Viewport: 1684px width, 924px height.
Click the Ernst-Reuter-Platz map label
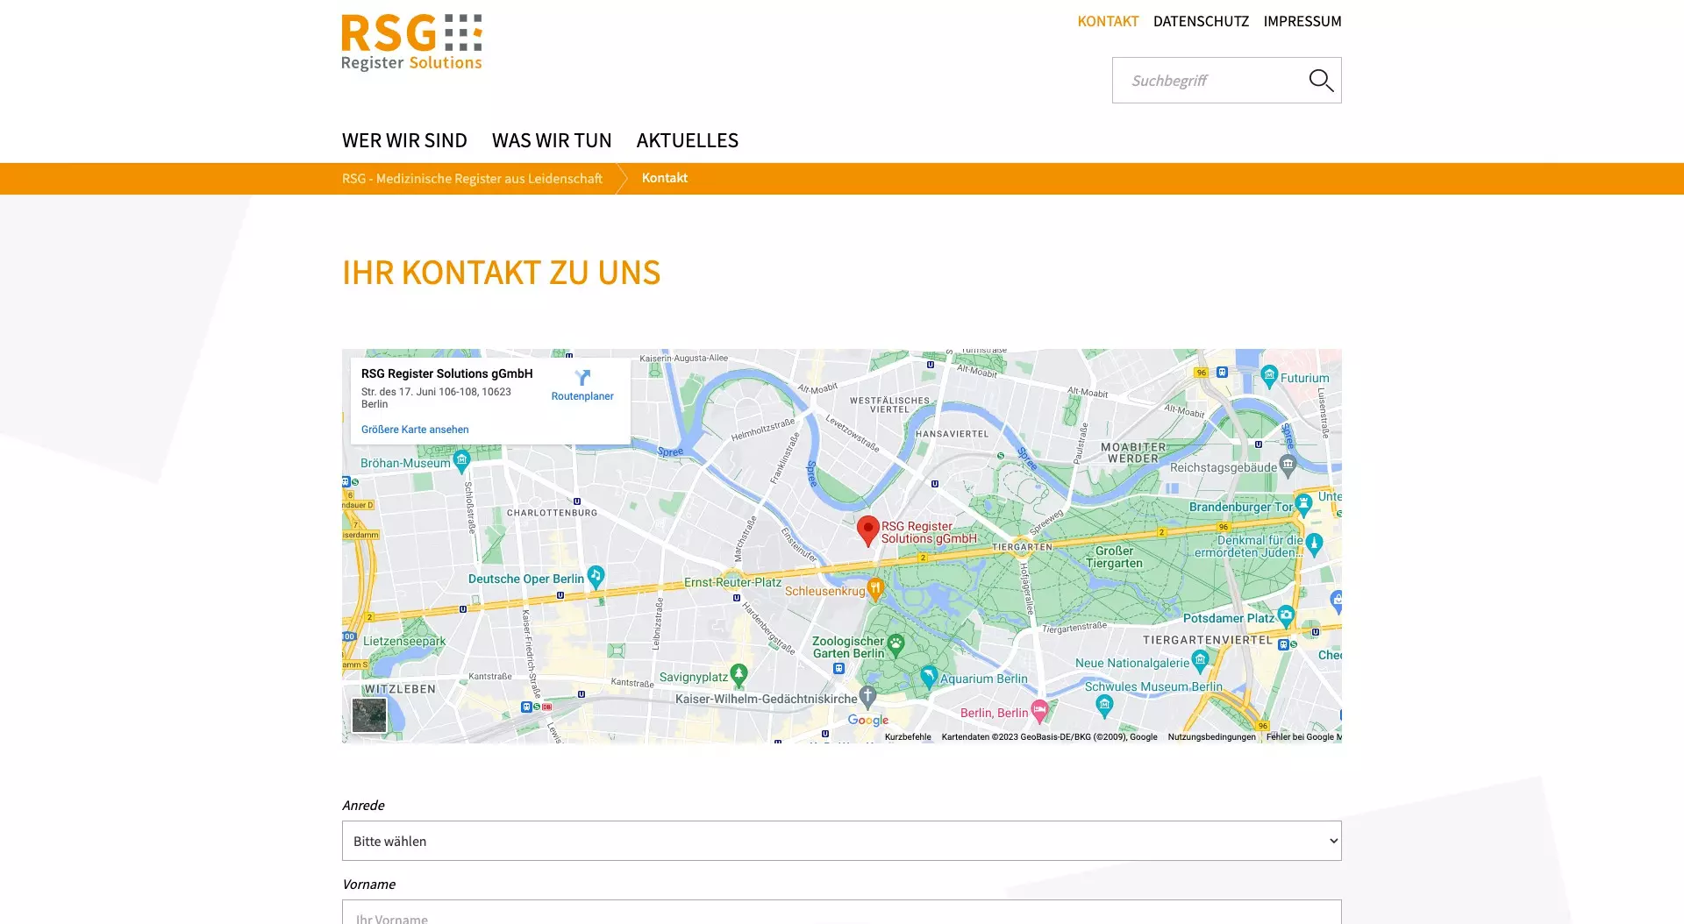[x=732, y=582]
